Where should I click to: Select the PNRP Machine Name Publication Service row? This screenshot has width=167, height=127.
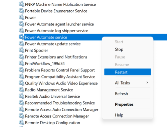click(60, 4)
